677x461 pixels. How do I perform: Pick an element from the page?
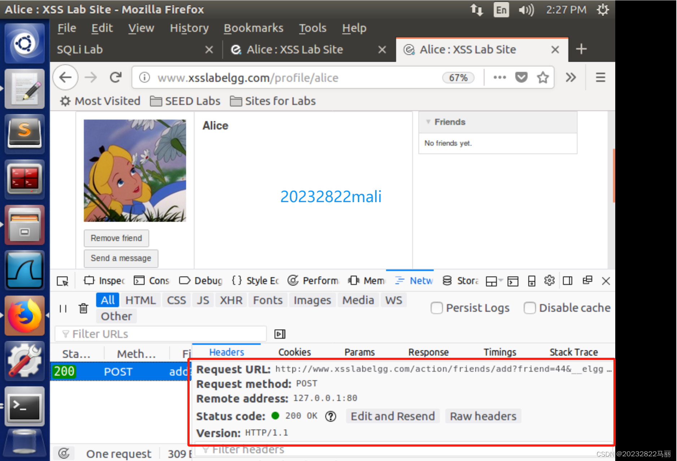point(63,281)
